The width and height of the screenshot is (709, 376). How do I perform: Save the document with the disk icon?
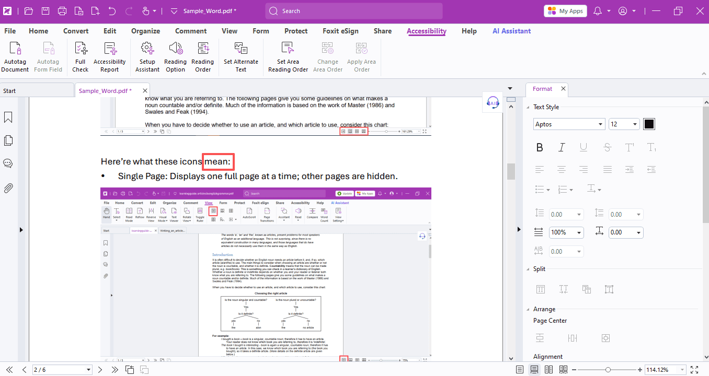45,11
